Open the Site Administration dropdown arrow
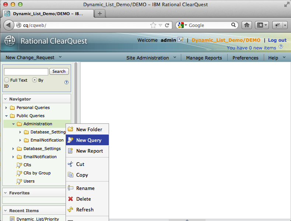 tap(175, 57)
